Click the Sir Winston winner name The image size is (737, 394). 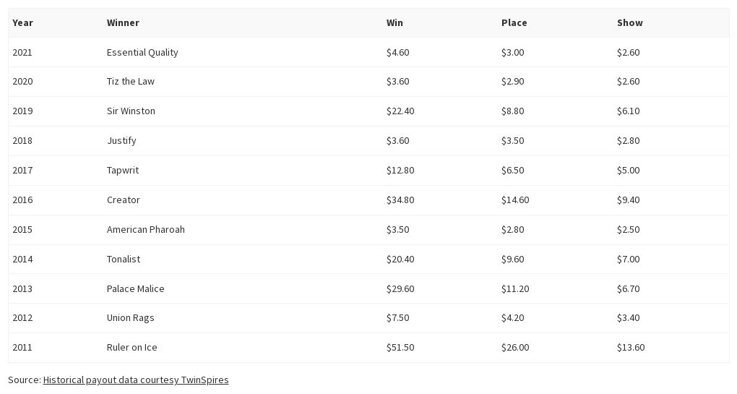point(131,111)
